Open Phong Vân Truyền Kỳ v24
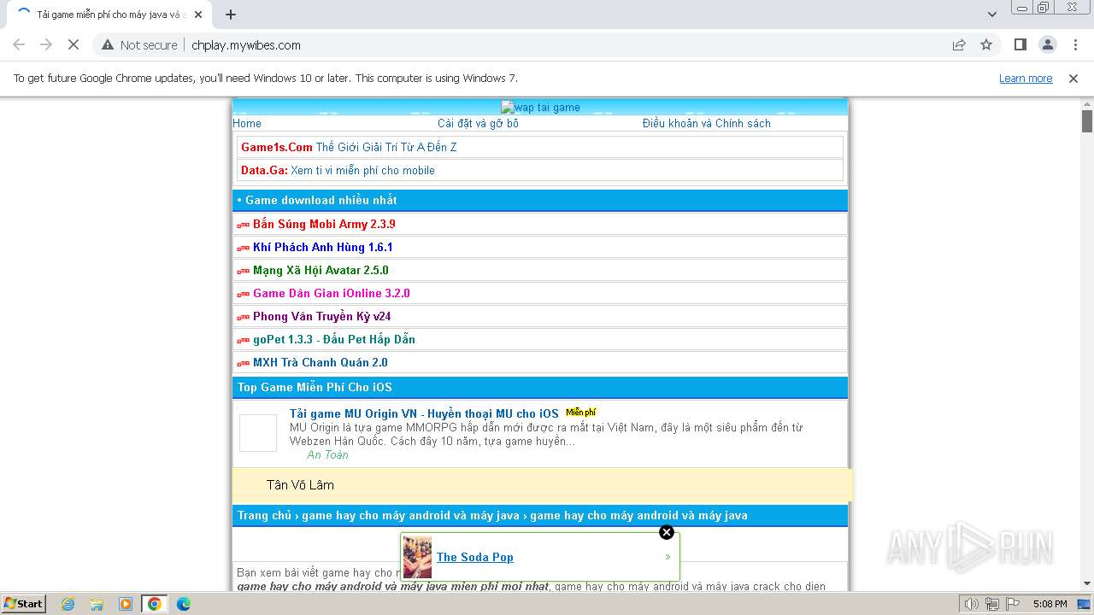Viewport: 1094px width, 615px height. click(322, 316)
